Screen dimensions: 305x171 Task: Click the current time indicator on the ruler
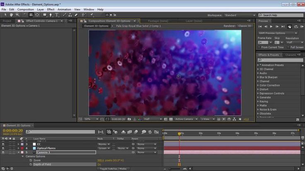coord(179,134)
